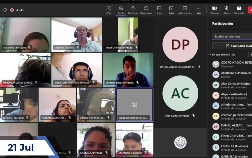Click muted mic icon on Melchor, Yasmina tile
The width and height of the screenshot is (252, 158).
[x=78, y=47]
